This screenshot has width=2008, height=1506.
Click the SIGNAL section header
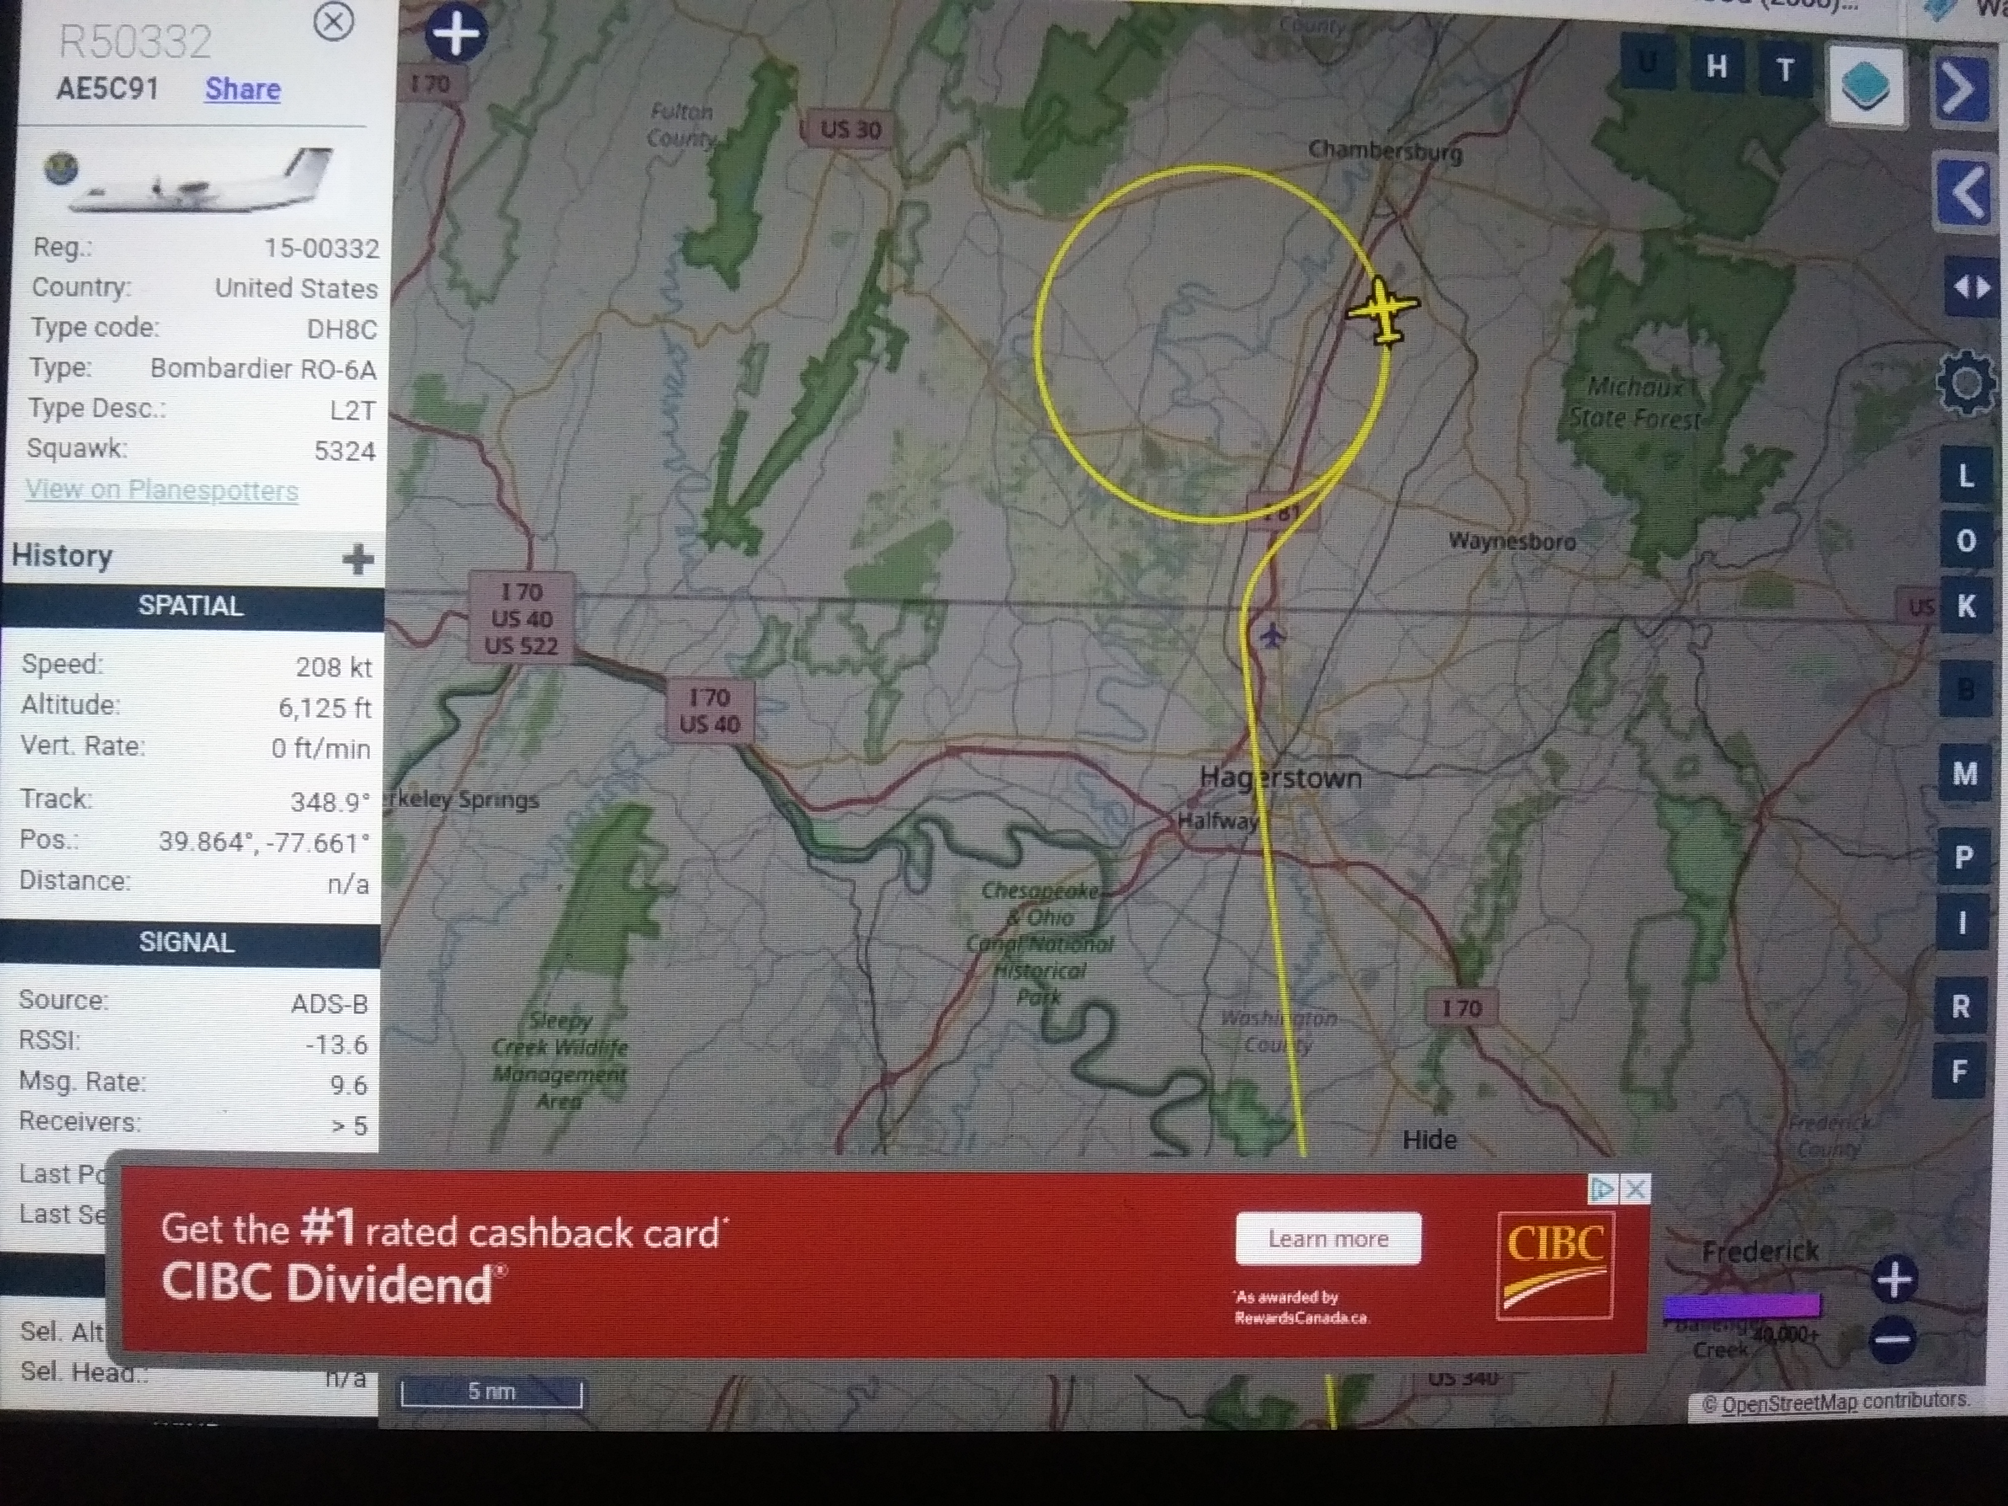click(x=188, y=942)
